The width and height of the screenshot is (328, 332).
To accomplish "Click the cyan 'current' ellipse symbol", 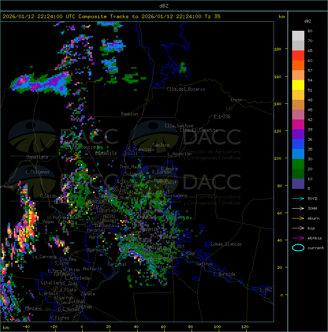I will pyautogui.click(x=298, y=248).
